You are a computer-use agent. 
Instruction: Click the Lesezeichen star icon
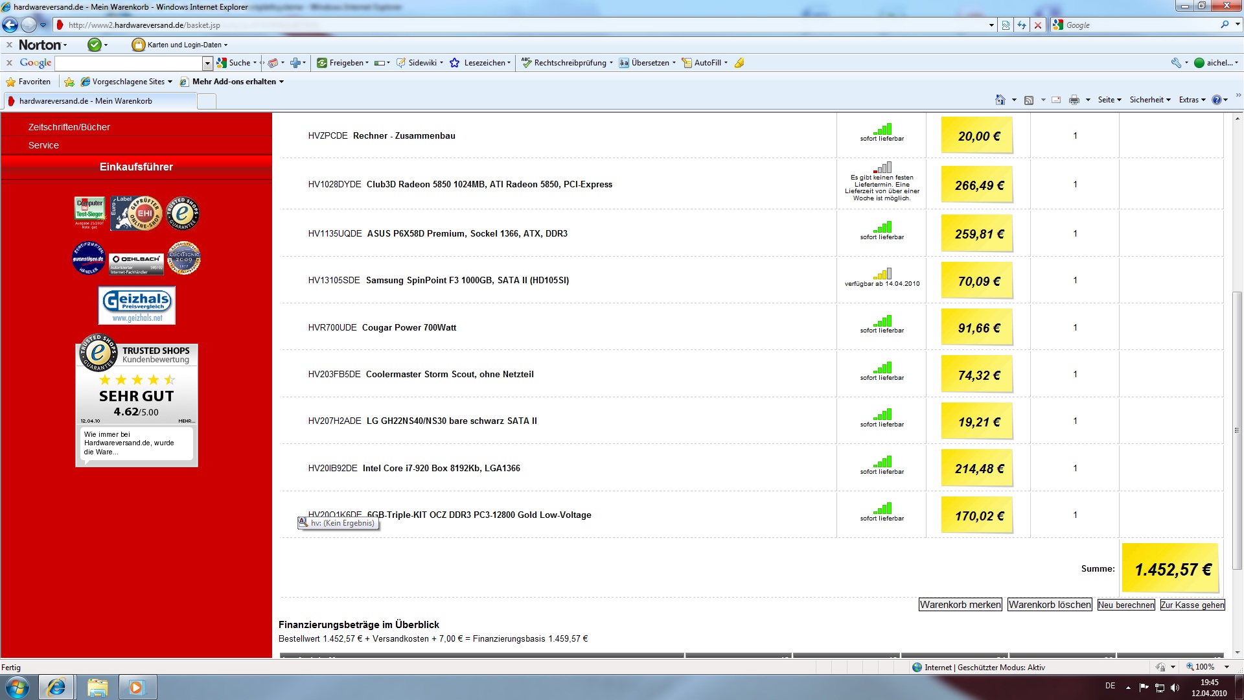pos(455,63)
